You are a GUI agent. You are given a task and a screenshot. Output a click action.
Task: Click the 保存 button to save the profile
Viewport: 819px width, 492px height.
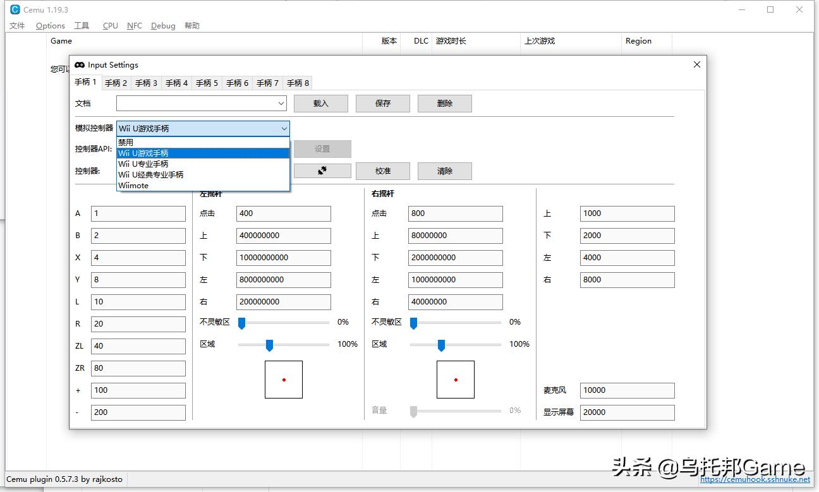point(382,103)
